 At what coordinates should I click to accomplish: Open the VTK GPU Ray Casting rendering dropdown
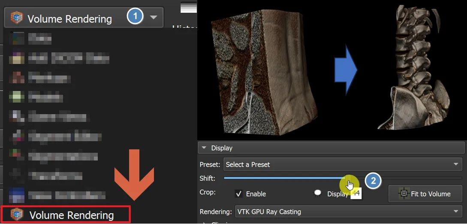(348, 212)
